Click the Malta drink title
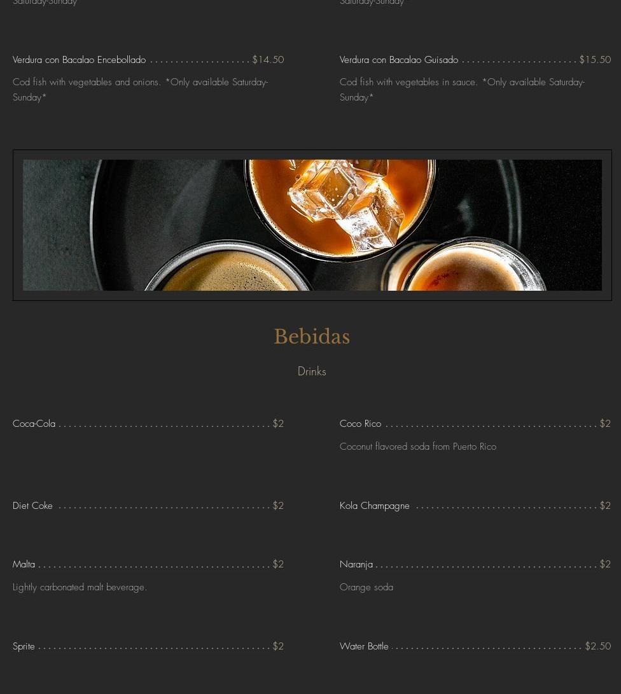Screen dimensions: 621x694 pyautogui.click(x=24, y=564)
